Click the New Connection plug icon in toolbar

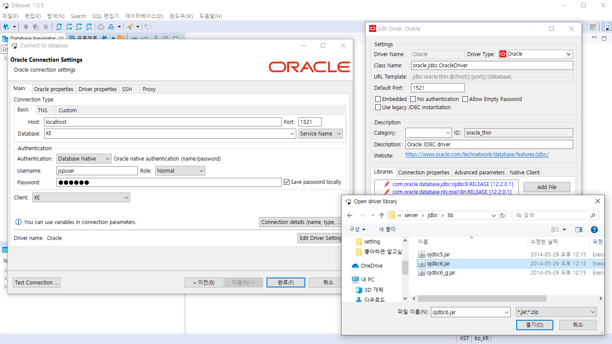6,27
